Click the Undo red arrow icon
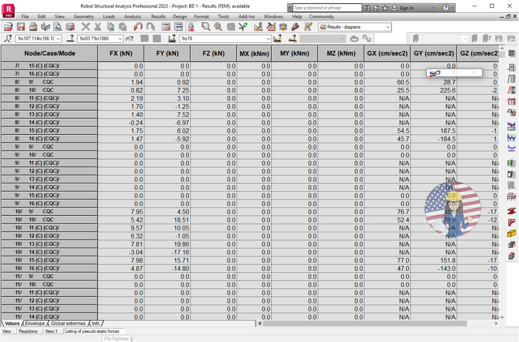Viewport: 519px width, 342px height. pos(137,27)
